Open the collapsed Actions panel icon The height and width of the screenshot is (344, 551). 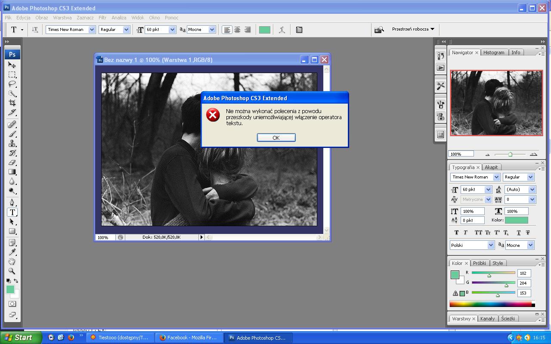click(x=440, y=68)
